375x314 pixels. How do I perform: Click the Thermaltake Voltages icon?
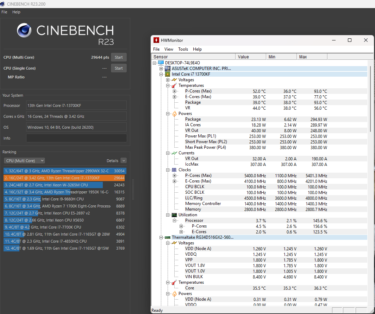point(174,243)
